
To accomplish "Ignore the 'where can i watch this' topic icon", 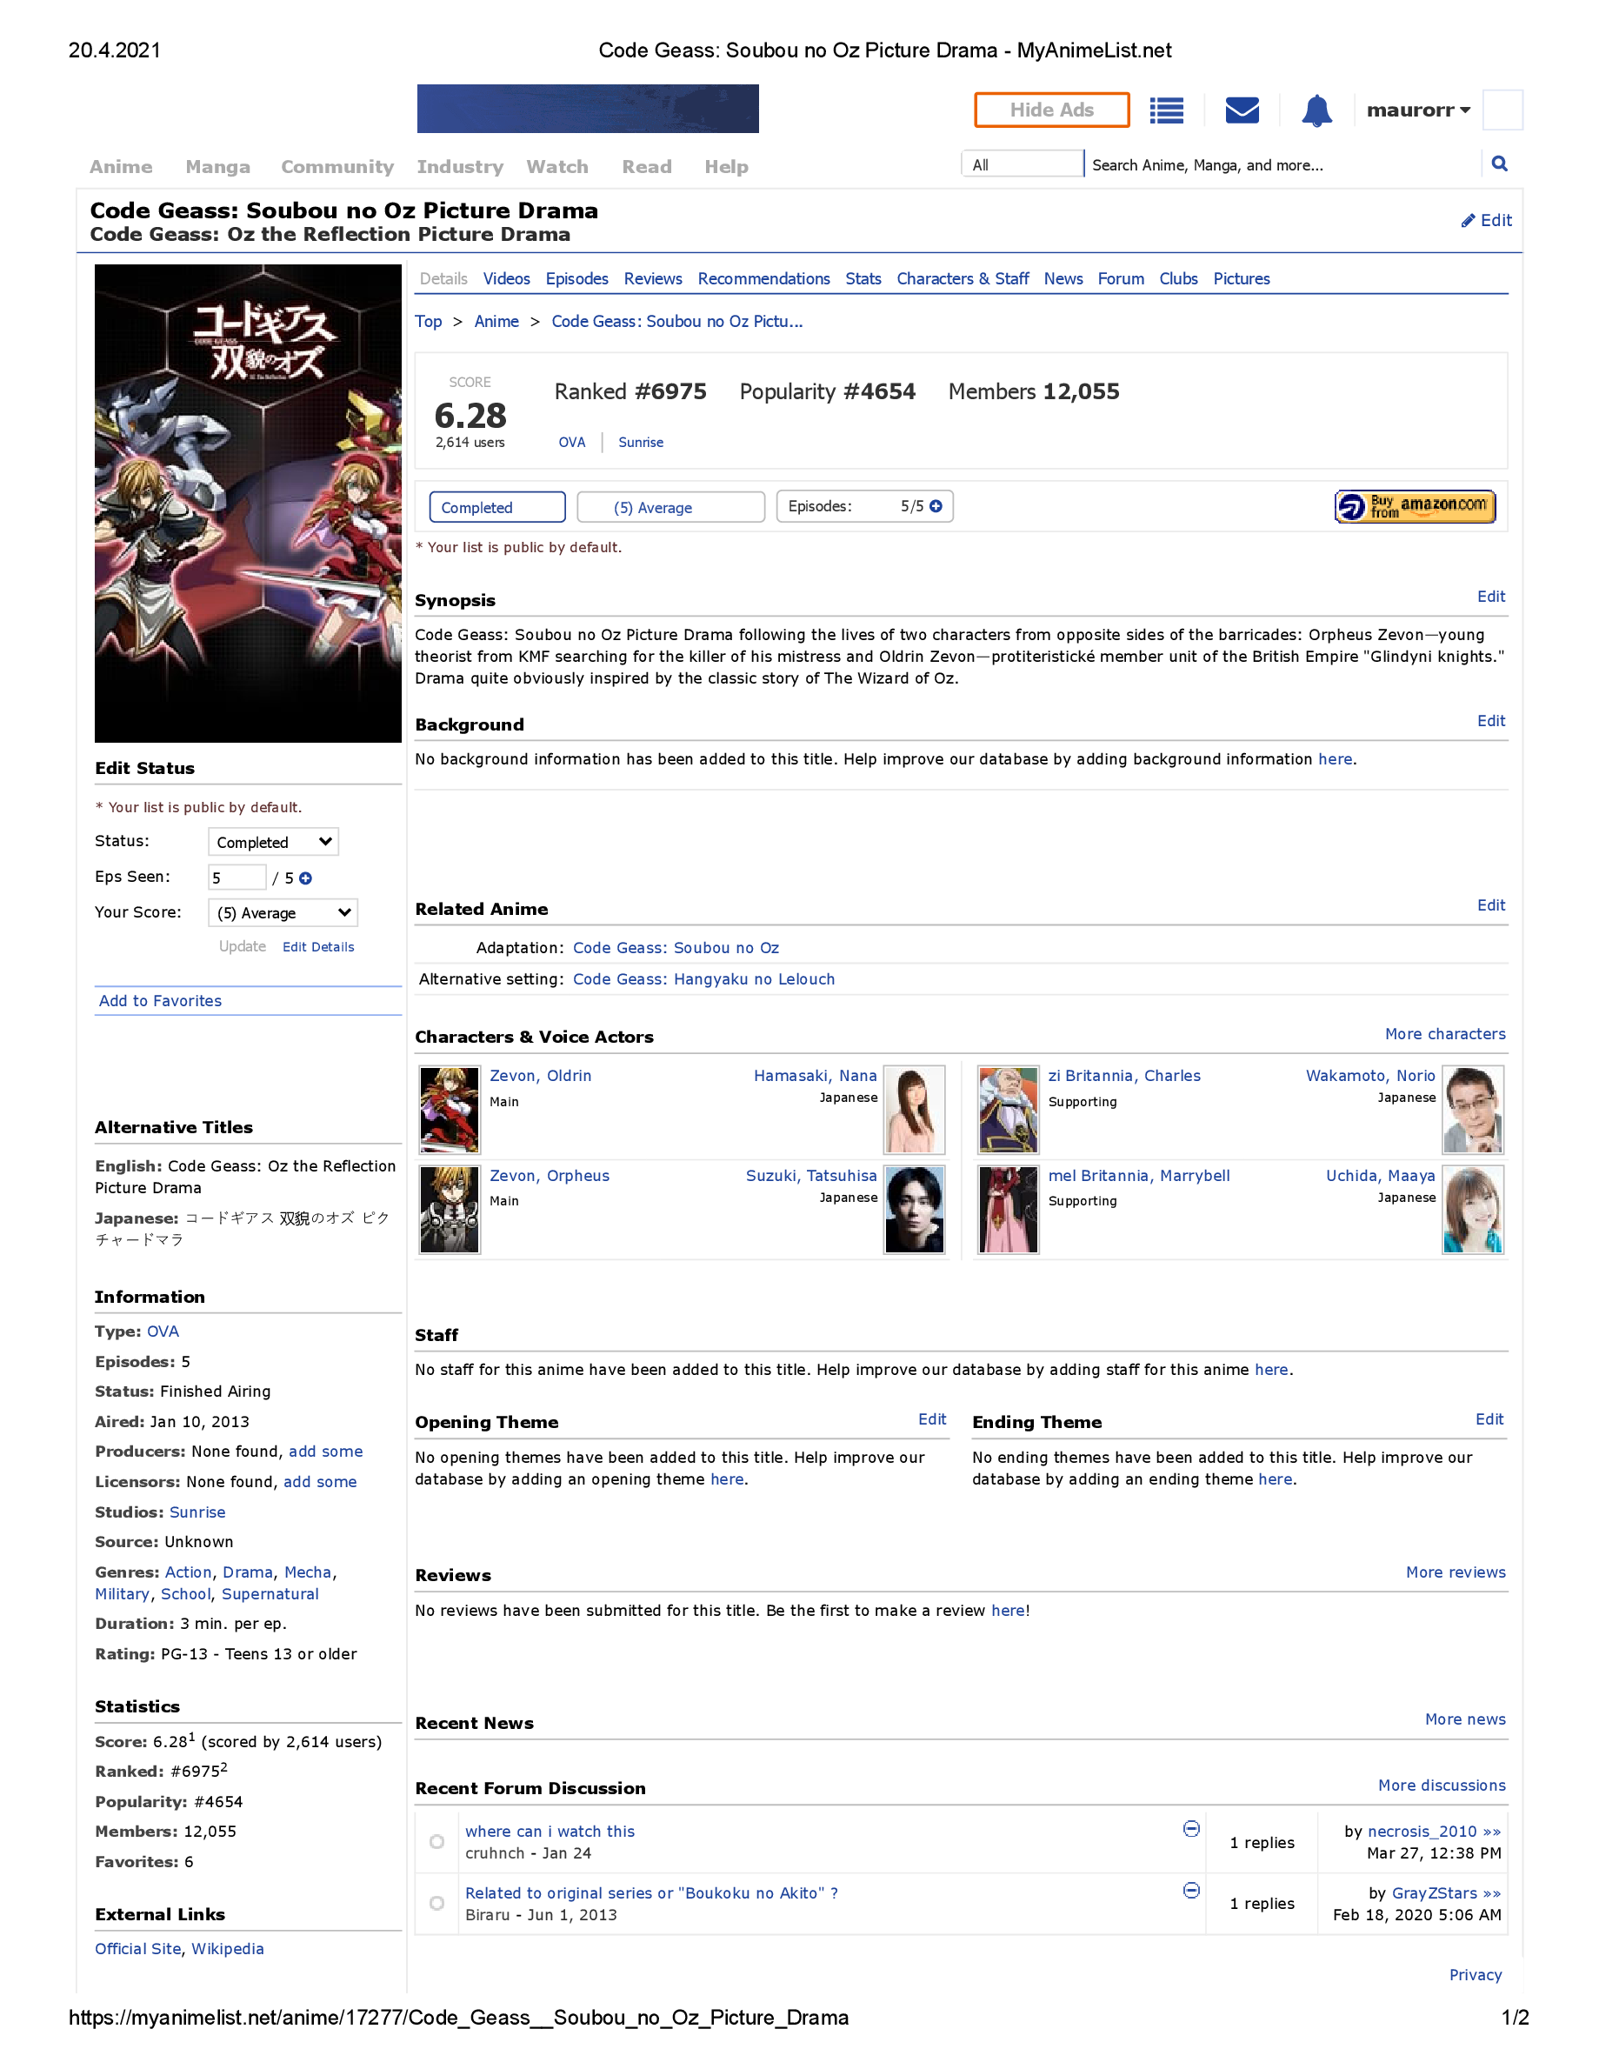I will (x=1192, y=1828).
